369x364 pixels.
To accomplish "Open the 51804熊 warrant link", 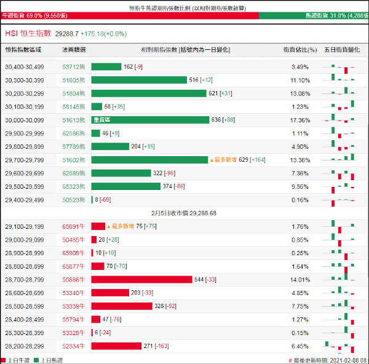I will [x=74, y=93].
